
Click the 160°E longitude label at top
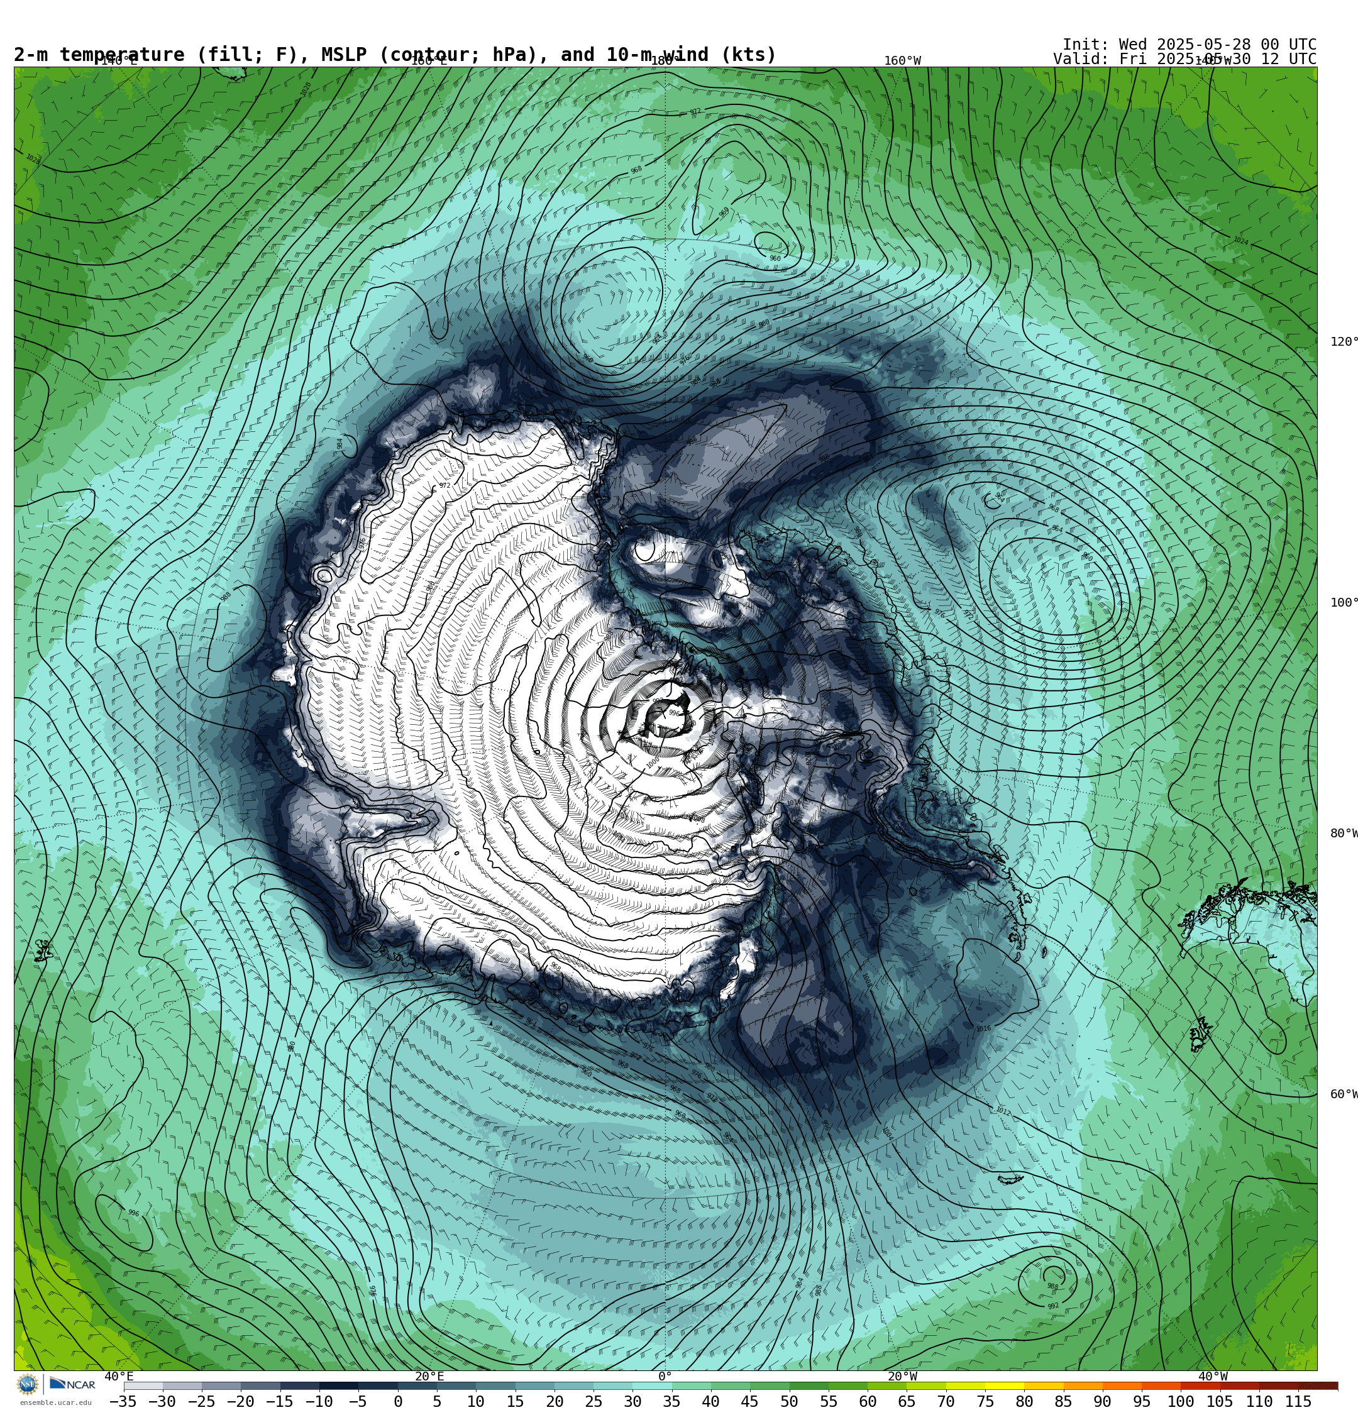click(x=429, y=61)
